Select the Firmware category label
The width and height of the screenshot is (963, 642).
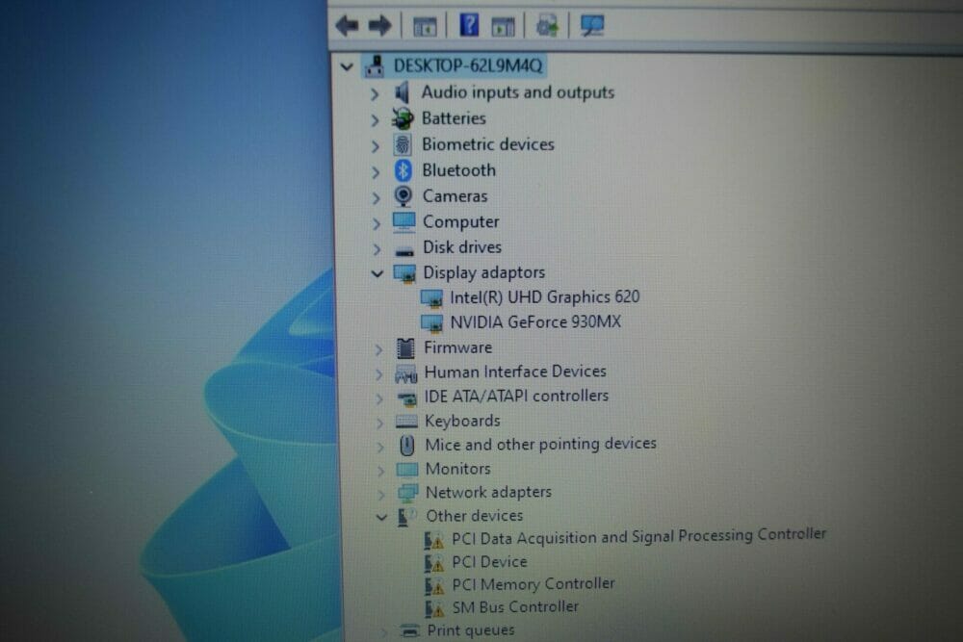tap(458, 347)
